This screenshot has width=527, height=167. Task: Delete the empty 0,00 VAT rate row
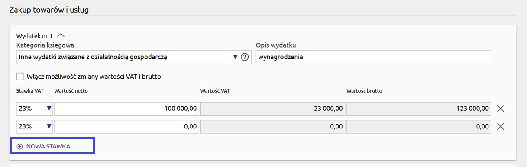point(501,127)
